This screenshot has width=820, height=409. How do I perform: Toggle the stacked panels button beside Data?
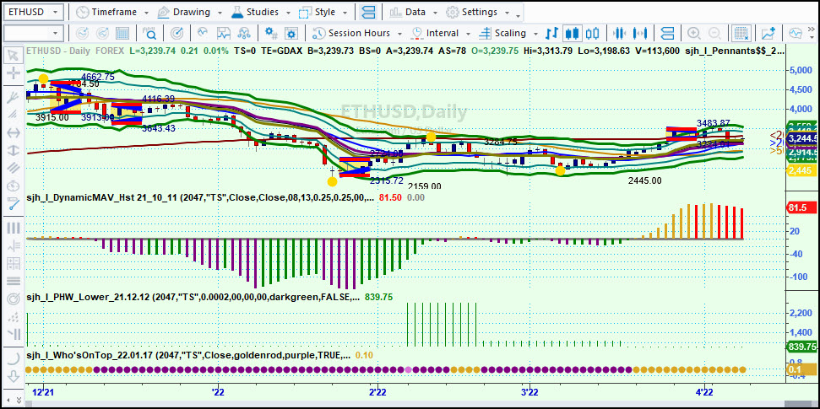click(x=368, y=12)
